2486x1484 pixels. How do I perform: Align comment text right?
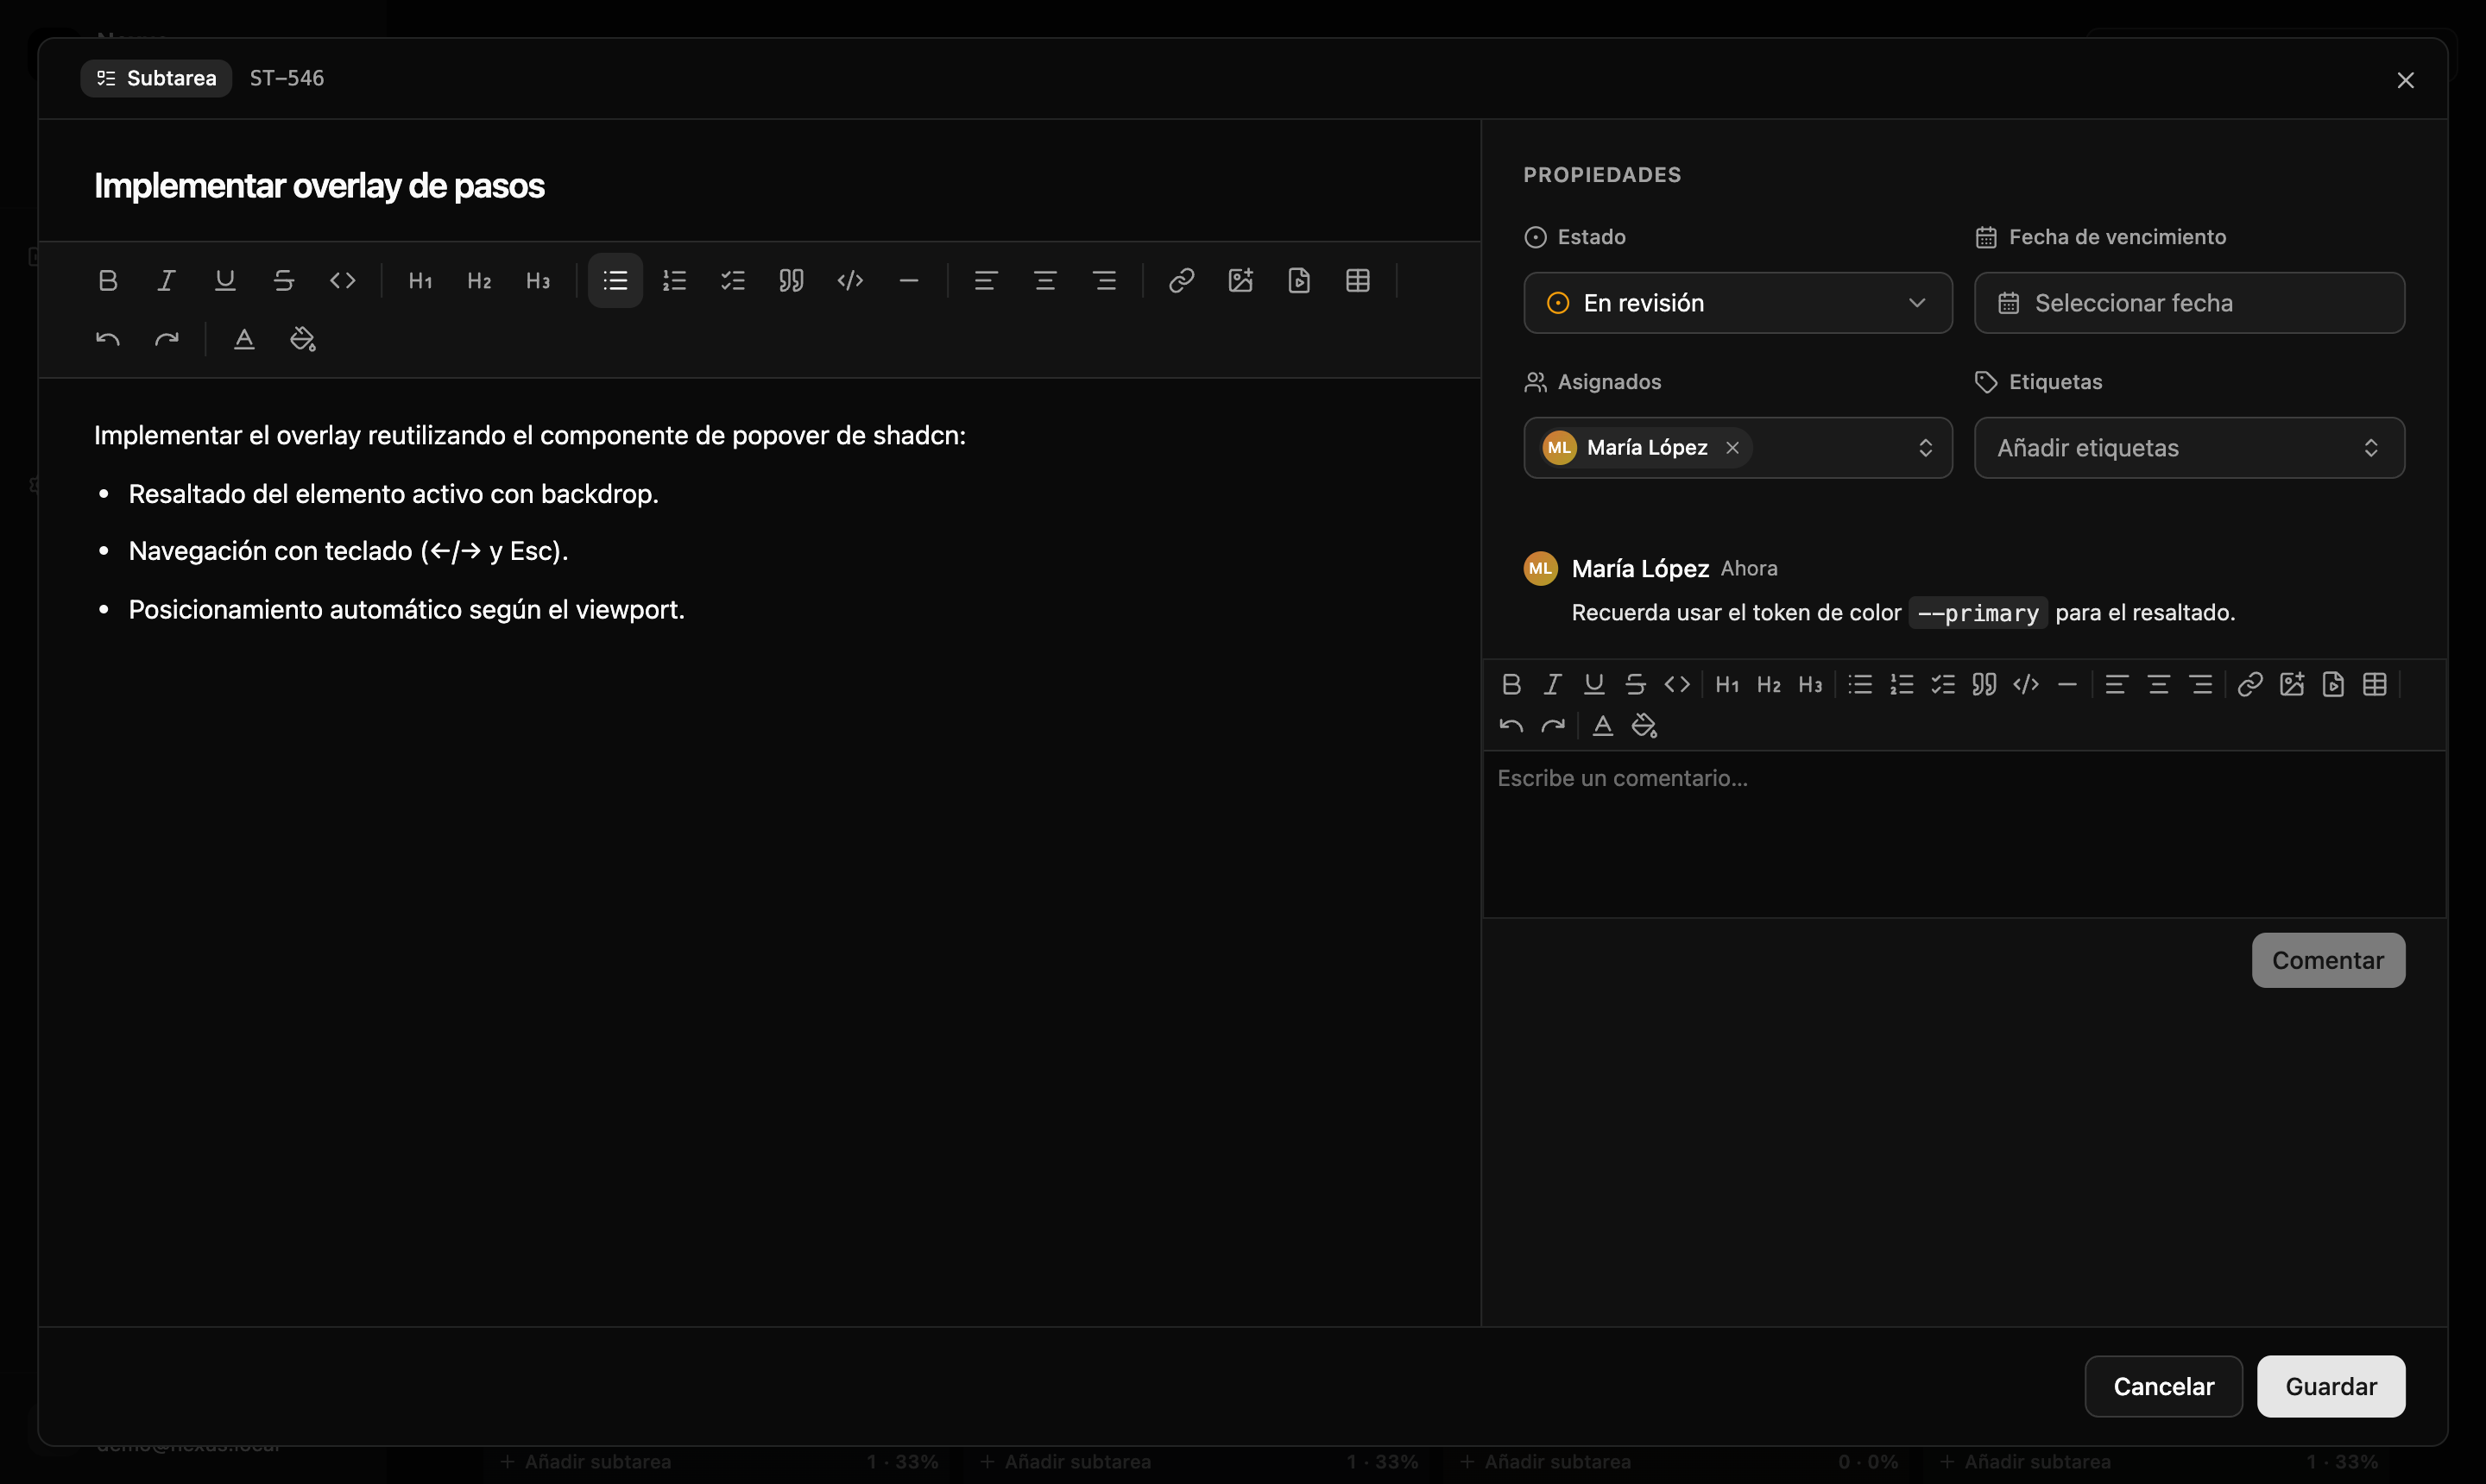point(2201,684)
